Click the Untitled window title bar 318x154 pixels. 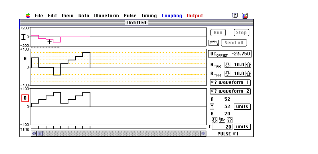click(137, 22)
